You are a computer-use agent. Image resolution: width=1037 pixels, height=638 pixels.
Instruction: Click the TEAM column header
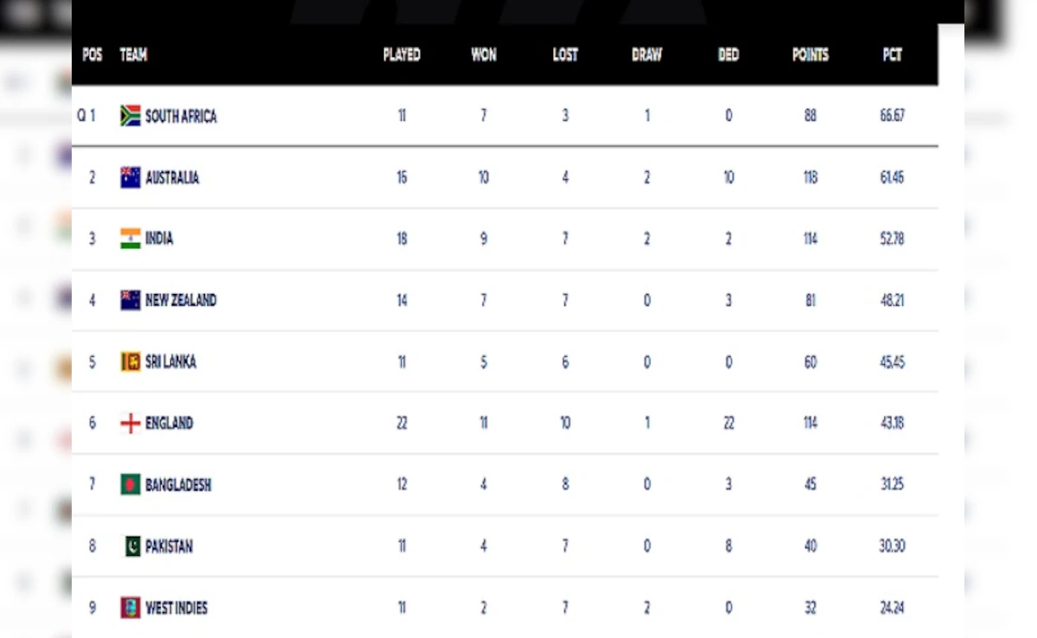133,54
